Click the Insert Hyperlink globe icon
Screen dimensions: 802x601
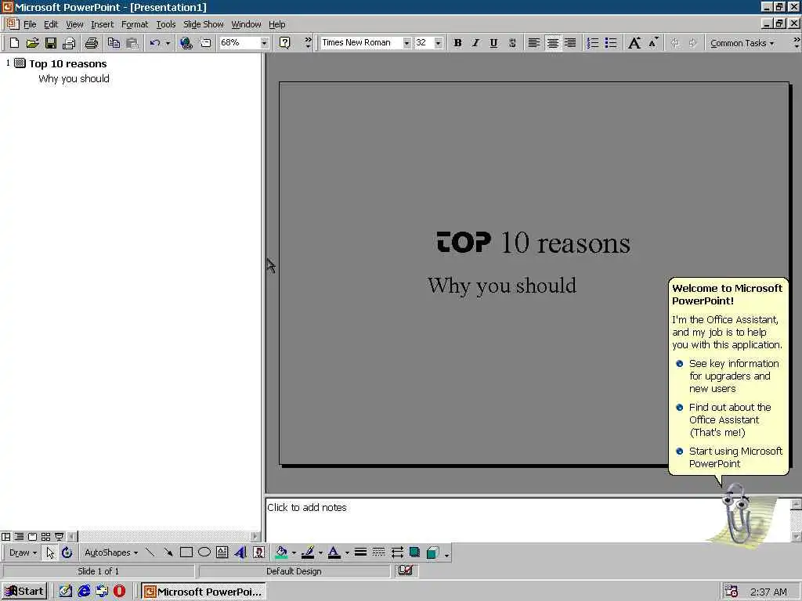click(x=186, y=43)
